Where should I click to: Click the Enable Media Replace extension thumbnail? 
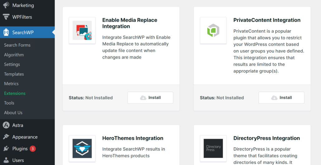pos(82,30)
